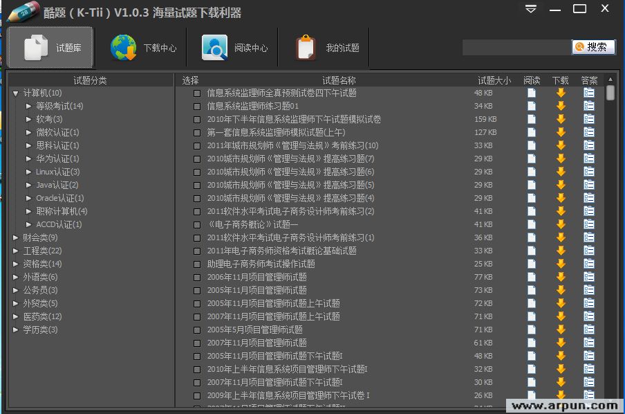
Task: Expand the Java认证(2) subcategory
Action: coord(28,185)
